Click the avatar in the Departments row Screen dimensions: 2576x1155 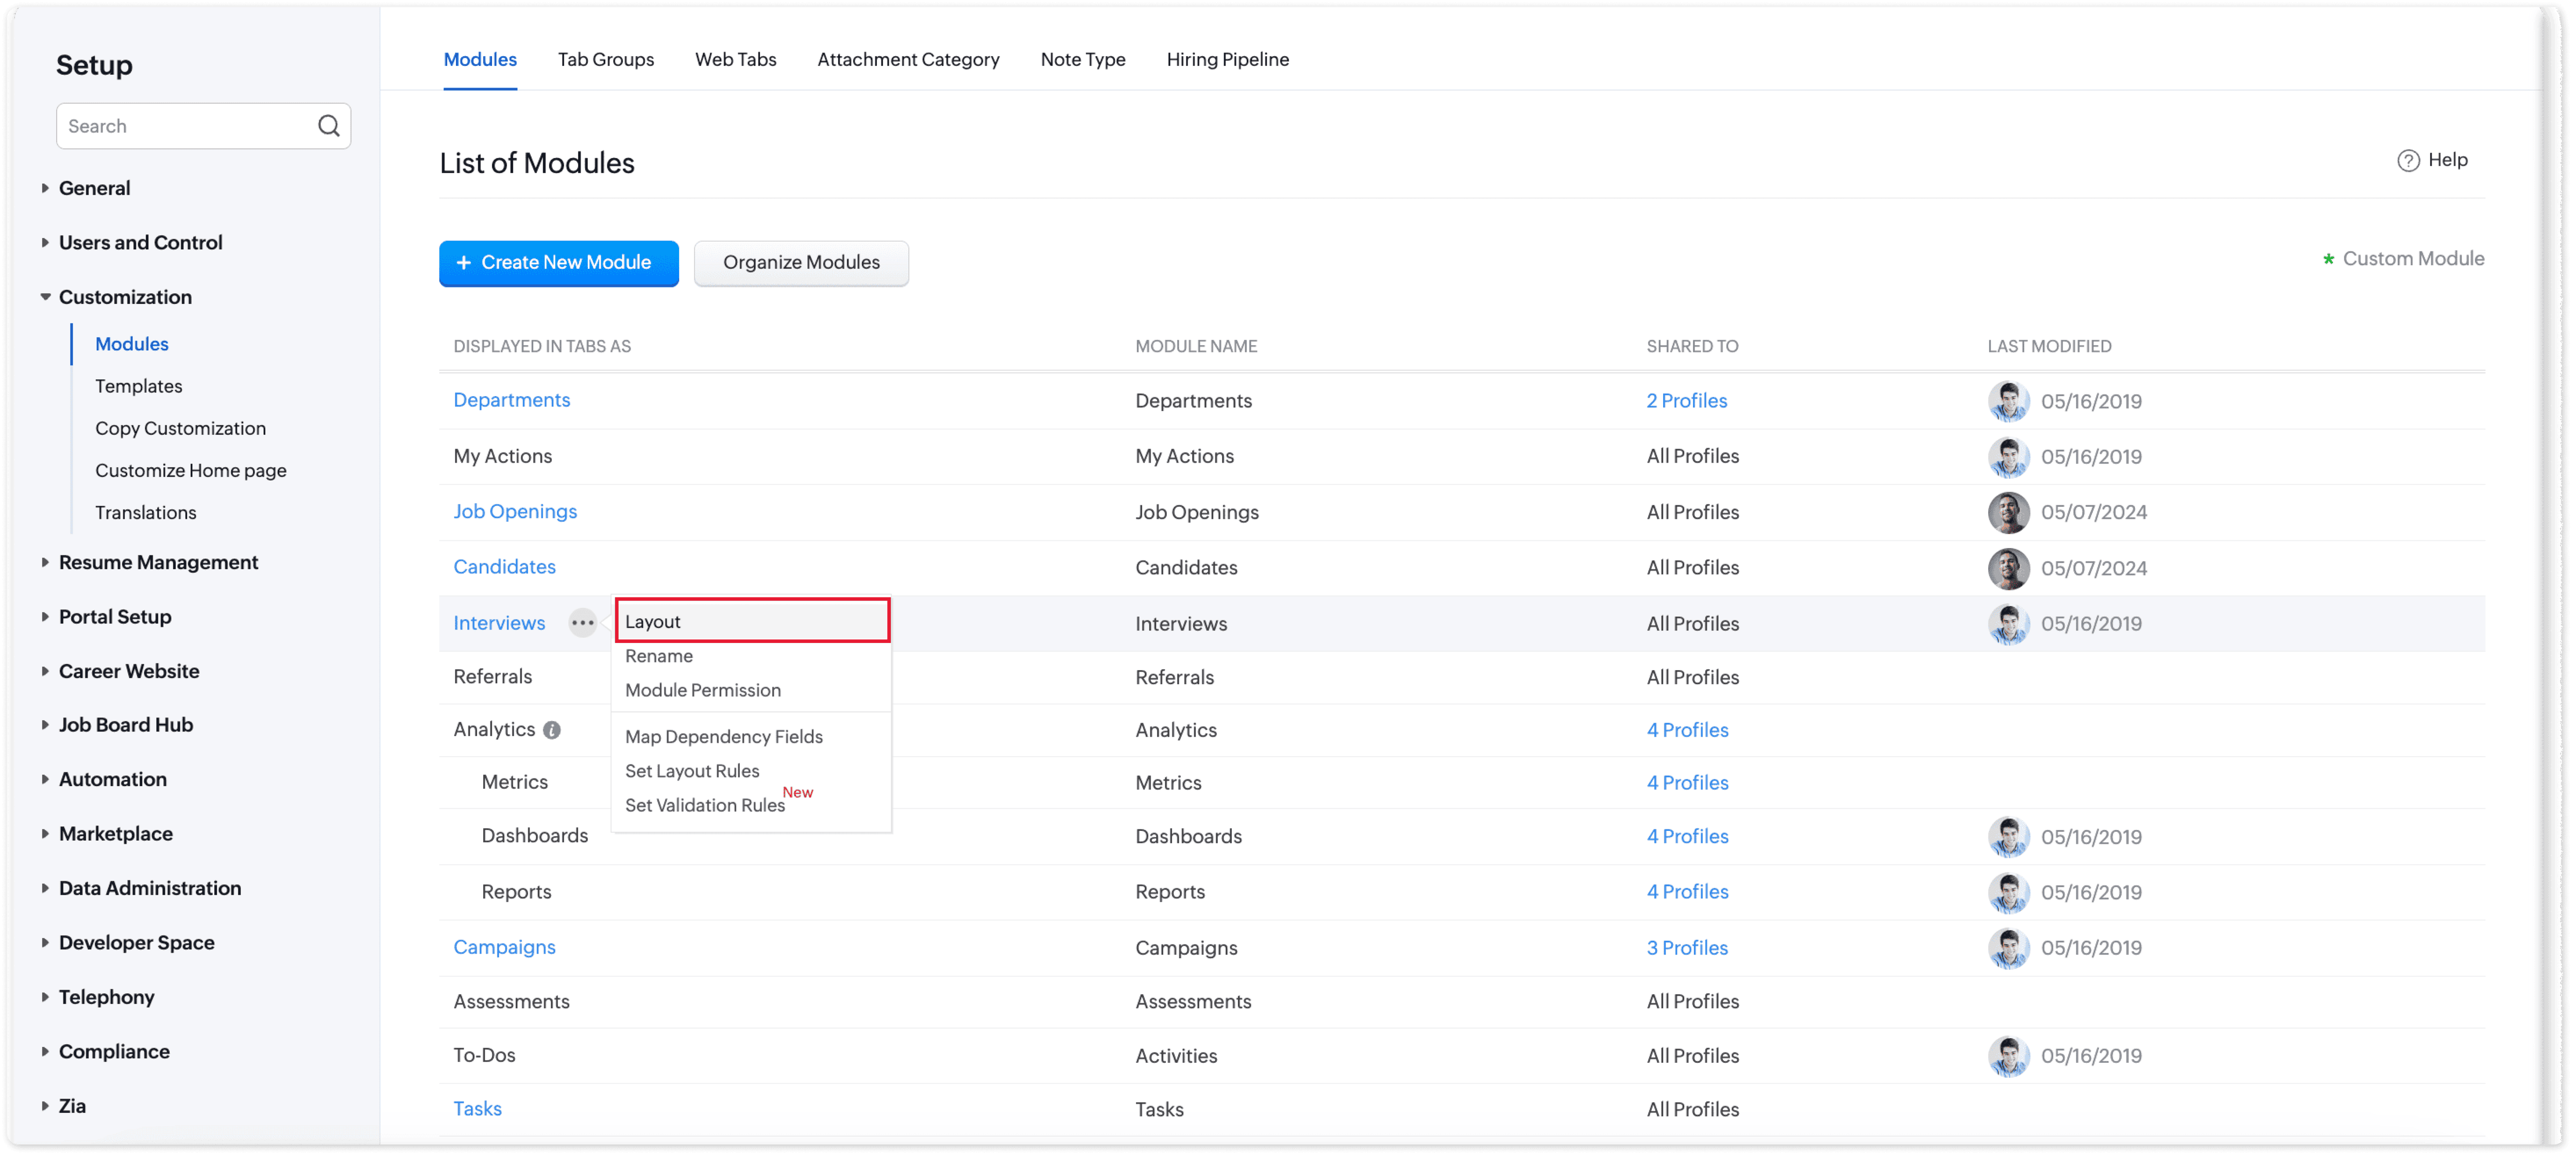coord(2008,401)
